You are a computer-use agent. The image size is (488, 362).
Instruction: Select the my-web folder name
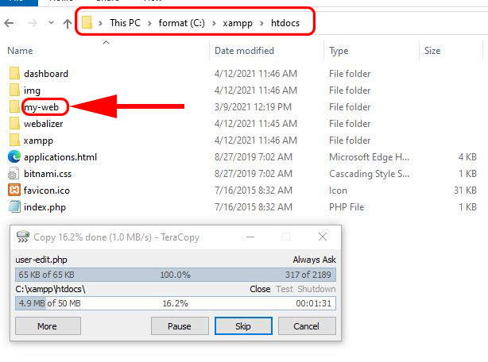pos(41,107)
